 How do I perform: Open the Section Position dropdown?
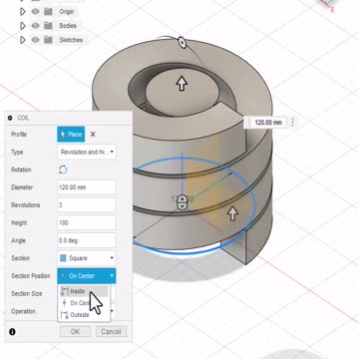click(87, 276)
